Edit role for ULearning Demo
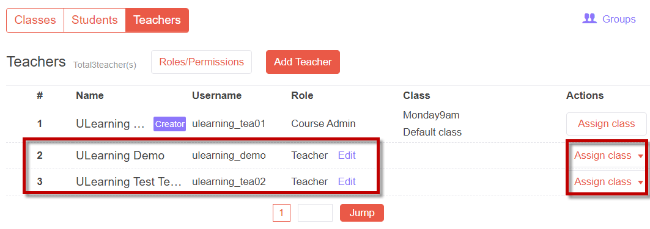 coord(347,156)
